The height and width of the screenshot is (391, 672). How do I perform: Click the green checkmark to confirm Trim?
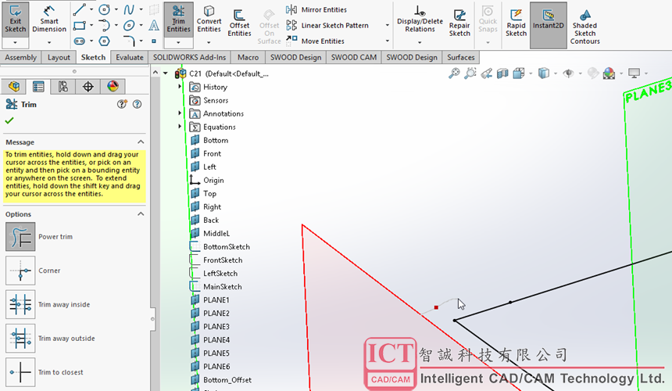(9, 120)
